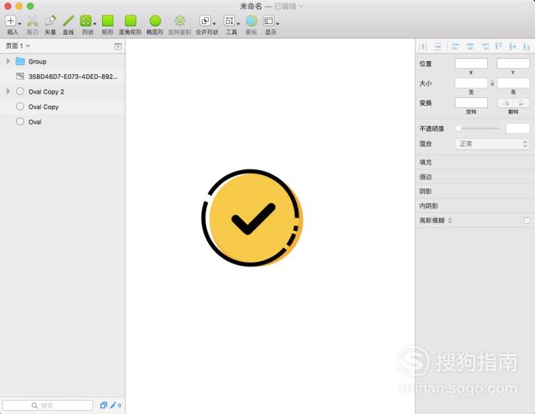Click the 大小 height field
This screenshot has width=535, height=414.
coord(513,83)
